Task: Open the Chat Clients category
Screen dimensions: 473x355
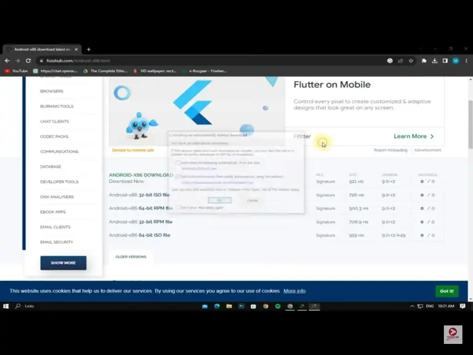Action: coord(55,122)
